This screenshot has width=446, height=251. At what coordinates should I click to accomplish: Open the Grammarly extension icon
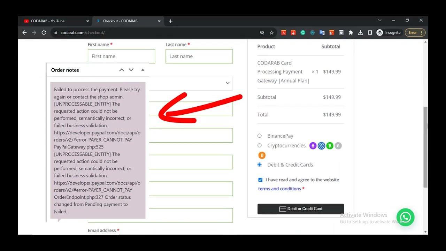(303, 32)
